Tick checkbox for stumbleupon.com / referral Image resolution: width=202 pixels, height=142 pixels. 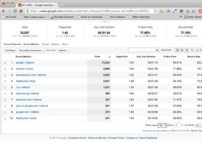click(x=5, y=75)
